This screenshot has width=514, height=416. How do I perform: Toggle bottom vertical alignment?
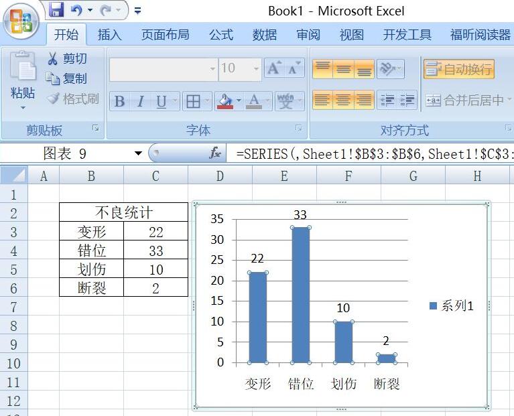tap(364, 69)
